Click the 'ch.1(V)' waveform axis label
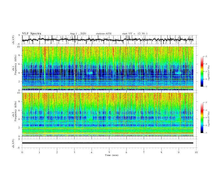The width and height of the screenshot is (221, 171). (x=13, y=40)
